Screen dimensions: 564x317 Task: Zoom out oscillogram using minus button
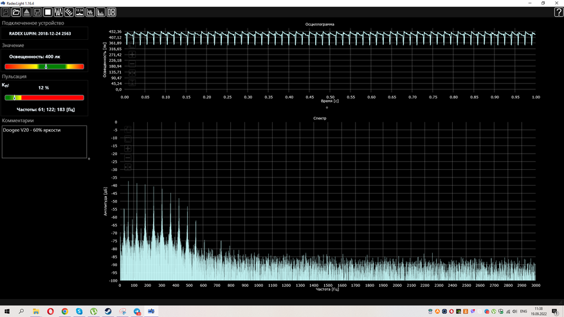coord(132,64)
